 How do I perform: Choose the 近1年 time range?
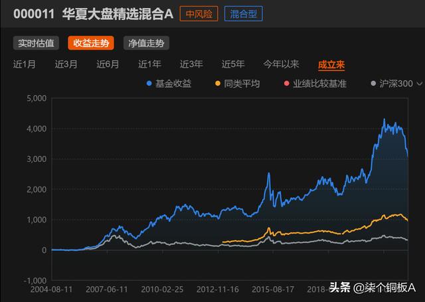[149, 64]
